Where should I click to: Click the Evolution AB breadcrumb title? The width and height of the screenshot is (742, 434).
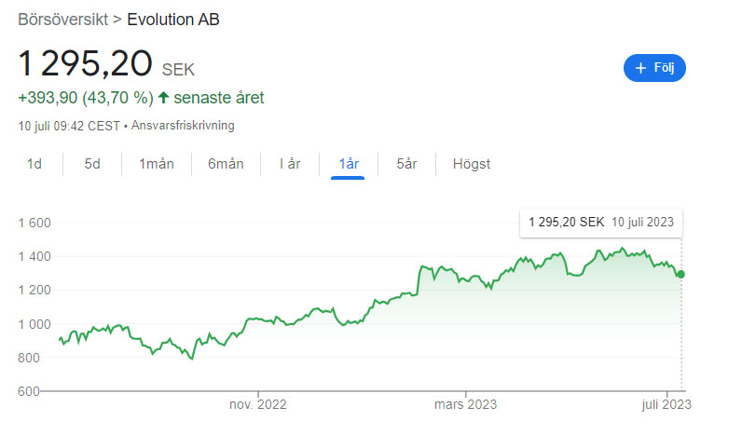tap(173, 20)
